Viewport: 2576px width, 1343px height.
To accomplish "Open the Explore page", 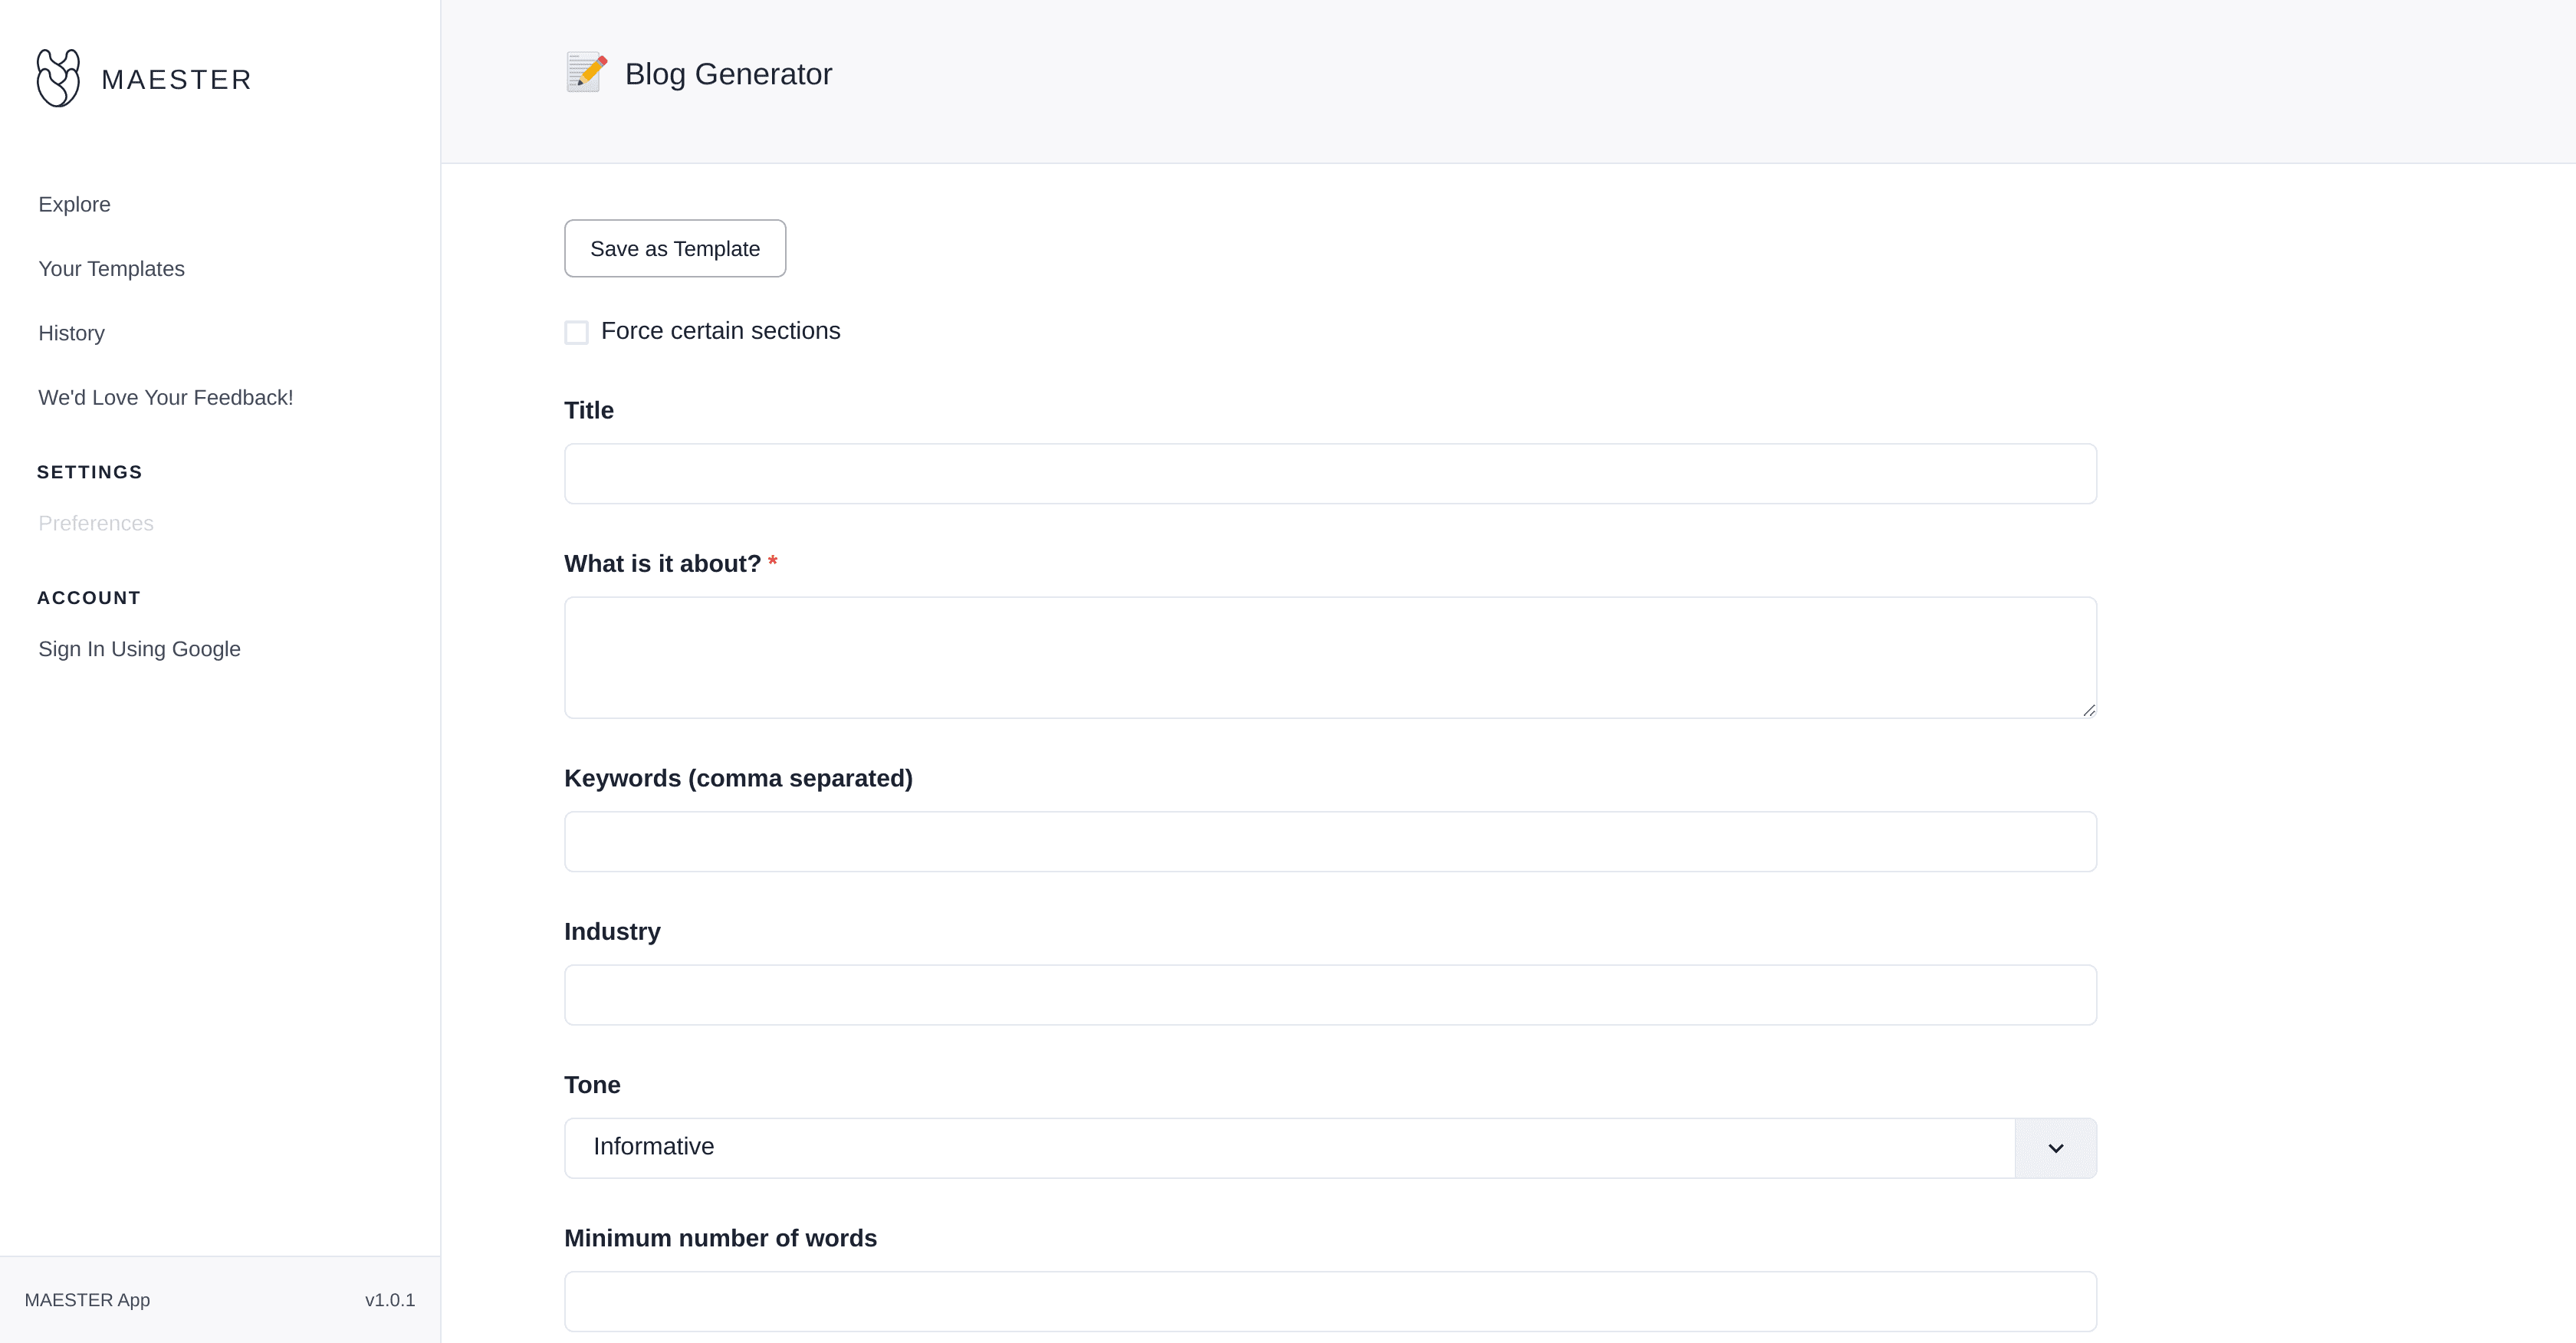I will [x=74, y=204].
